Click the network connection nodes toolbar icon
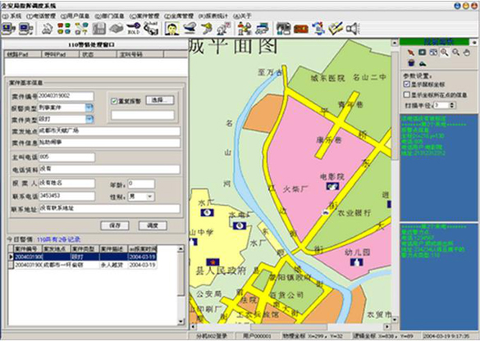The width and height of the screenshot is (480, 341). 81,29
